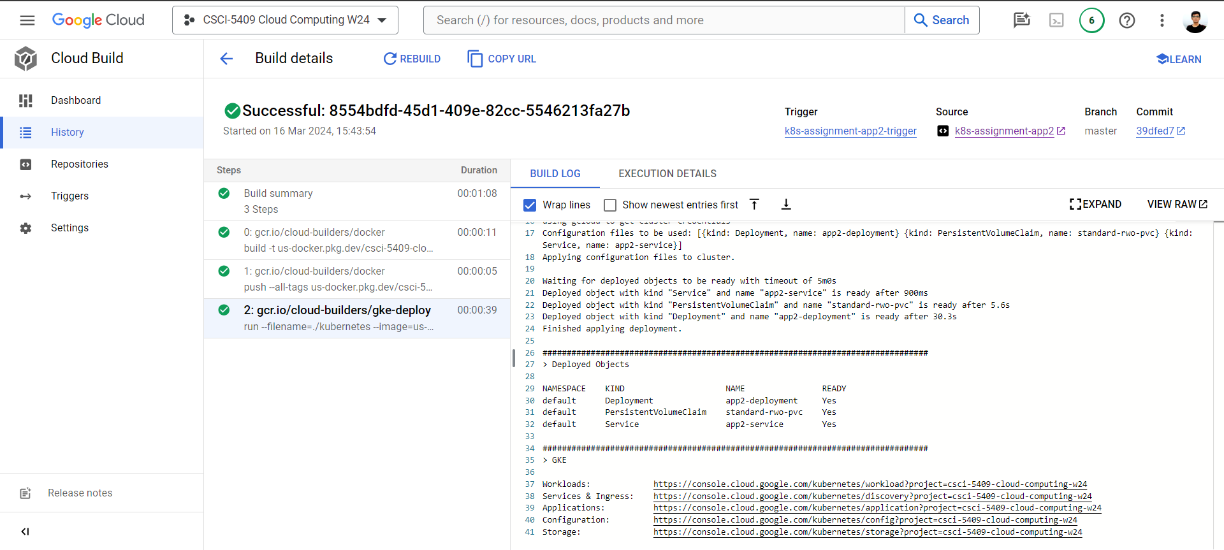Activate the Cloud Shell terminal icon
Viewport: 1224px width, 550px height.
pos(1056,20)
